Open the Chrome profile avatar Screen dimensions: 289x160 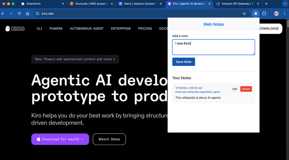click(x=276, y=13)
